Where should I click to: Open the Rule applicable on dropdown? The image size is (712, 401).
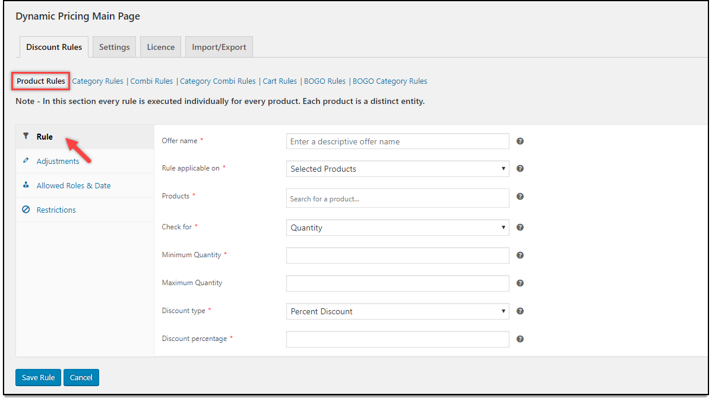point(397,169)
